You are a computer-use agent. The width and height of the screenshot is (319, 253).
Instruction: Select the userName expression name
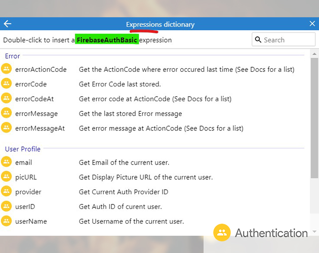click(31, 221)
